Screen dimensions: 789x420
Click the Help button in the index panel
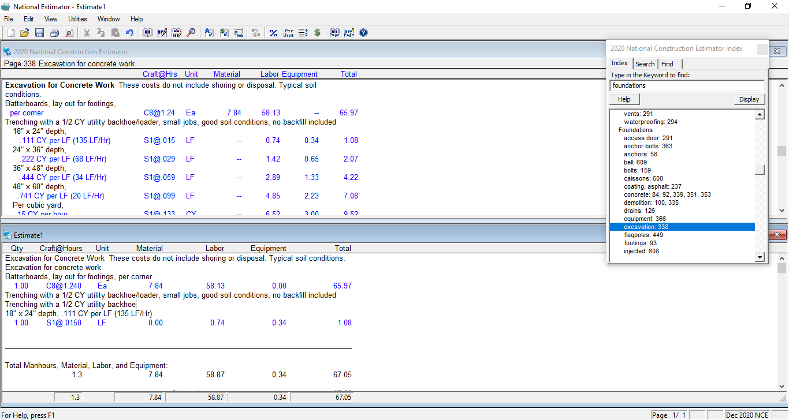tap(624, 99)
